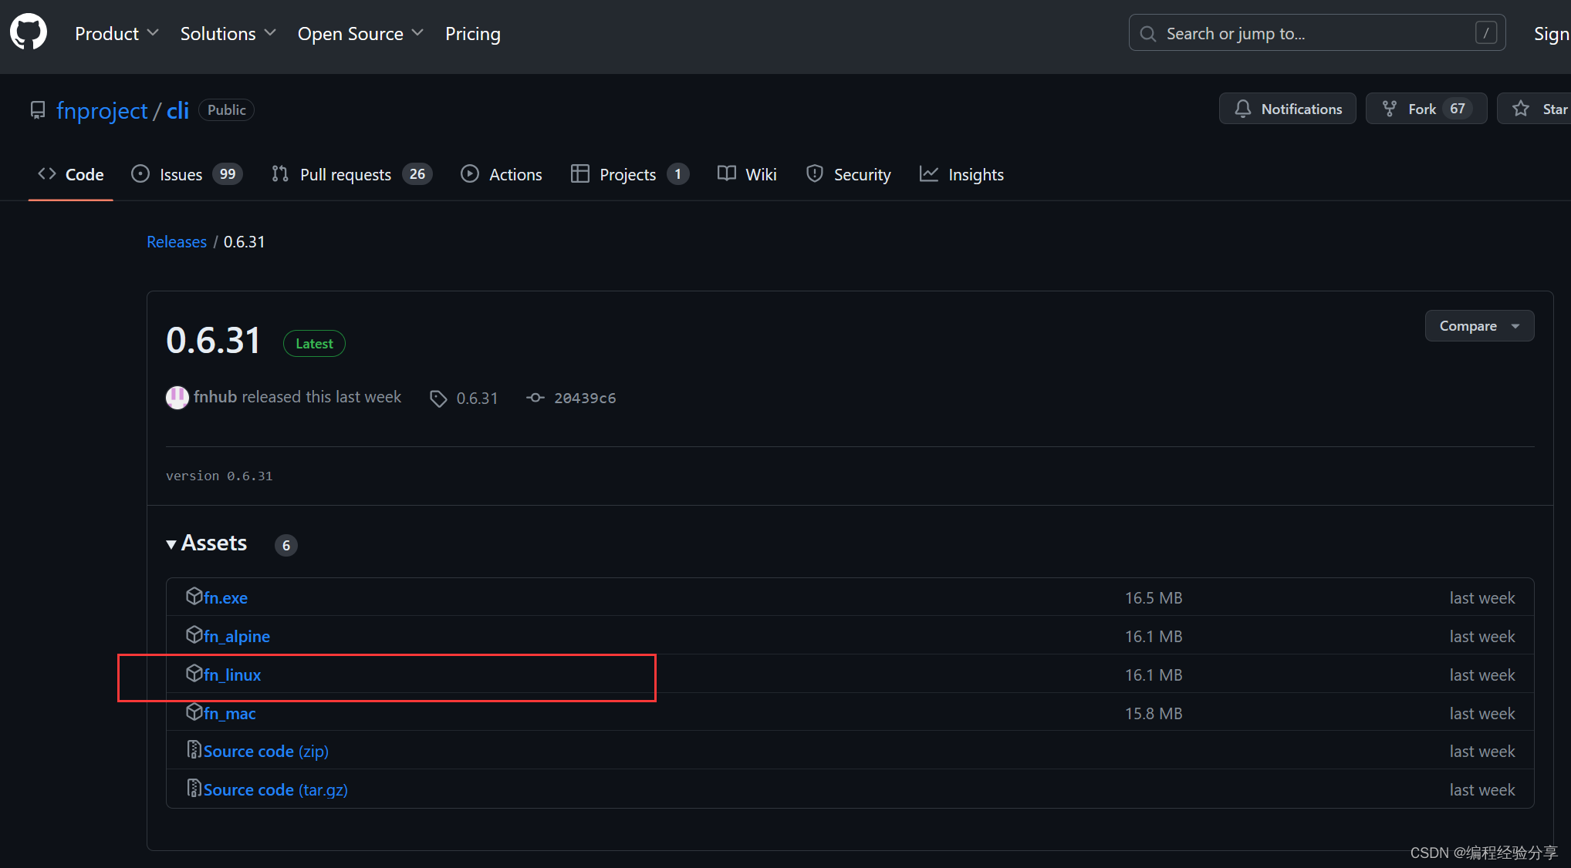The height and width of the screenshot is (868, 1571).
Task: Click the package icon beside fn_linux
Action: click(194, 674)
